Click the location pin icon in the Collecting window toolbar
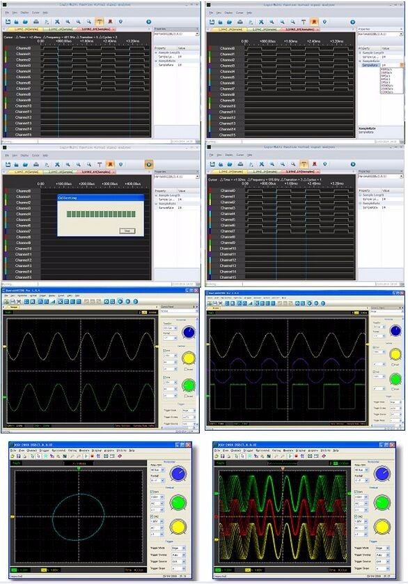 120,164
